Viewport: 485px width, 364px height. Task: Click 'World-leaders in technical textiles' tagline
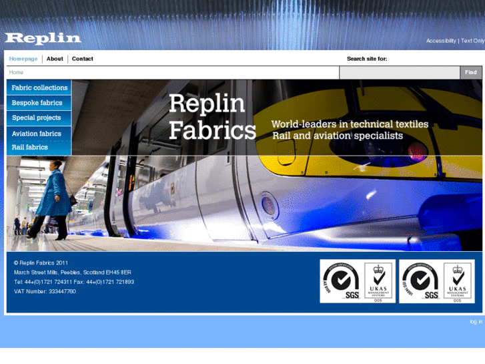[x=350, y=124]
